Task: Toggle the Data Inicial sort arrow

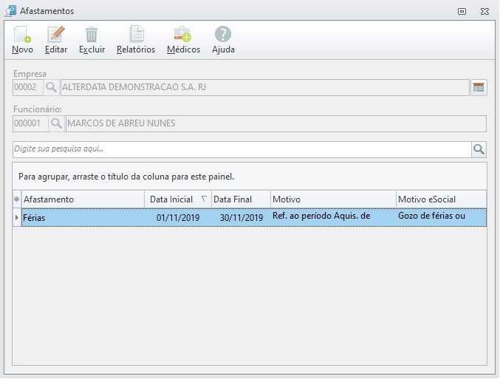Action: [204, 199]
